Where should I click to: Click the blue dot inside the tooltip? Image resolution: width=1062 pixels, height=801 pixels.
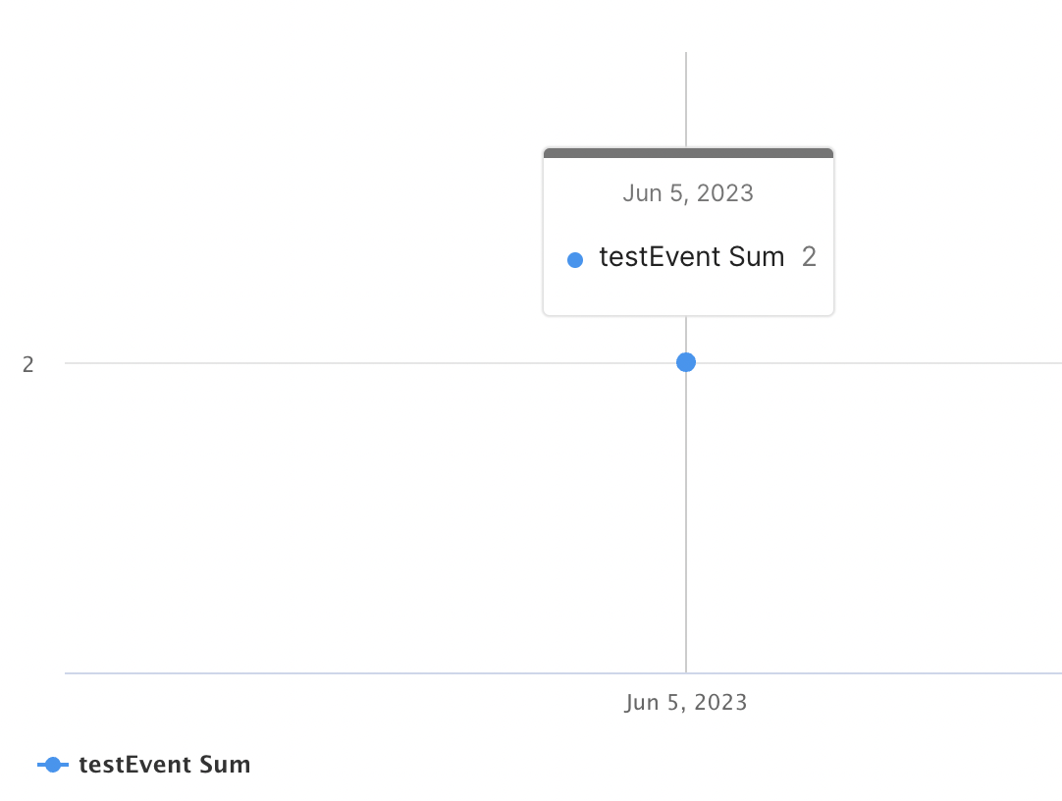point(575,260)
